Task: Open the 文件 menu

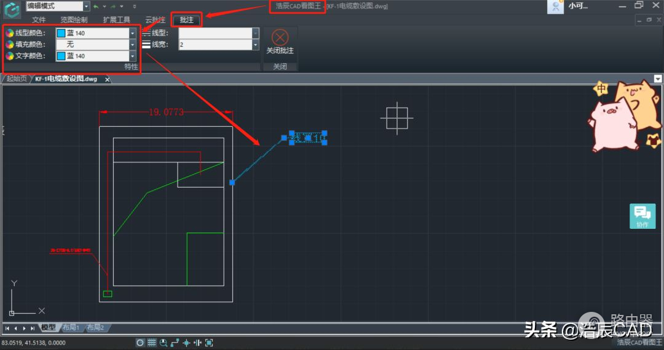Action: (x=39, y=20)
